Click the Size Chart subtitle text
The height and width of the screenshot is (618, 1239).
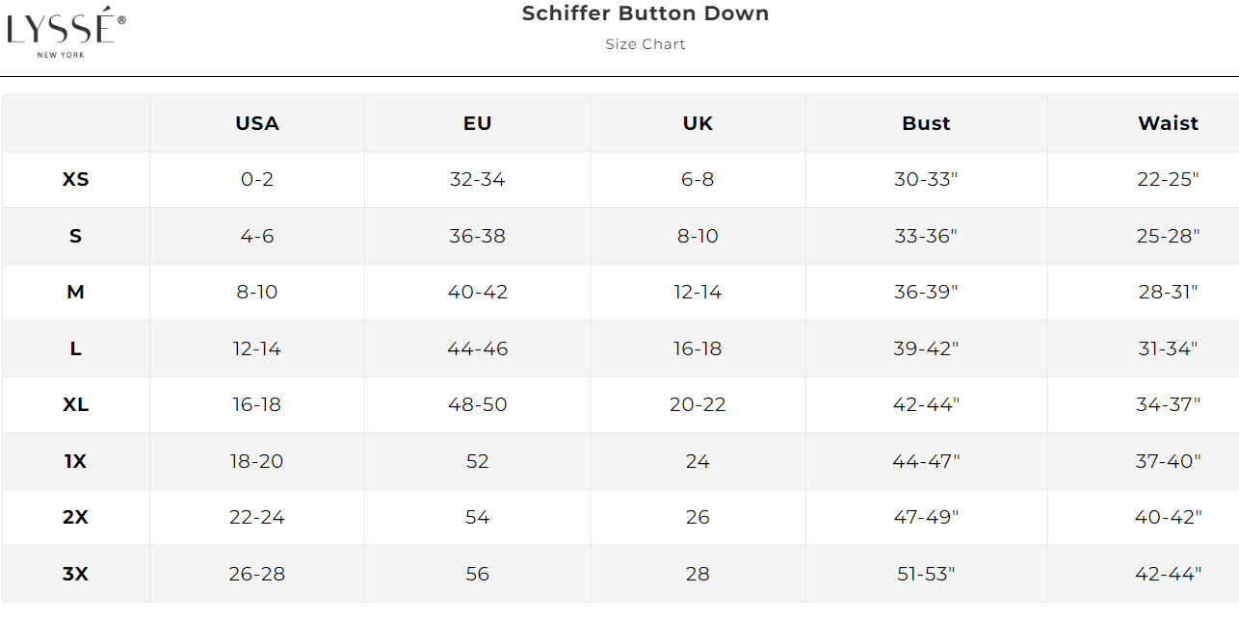click(x=646, y=44)
